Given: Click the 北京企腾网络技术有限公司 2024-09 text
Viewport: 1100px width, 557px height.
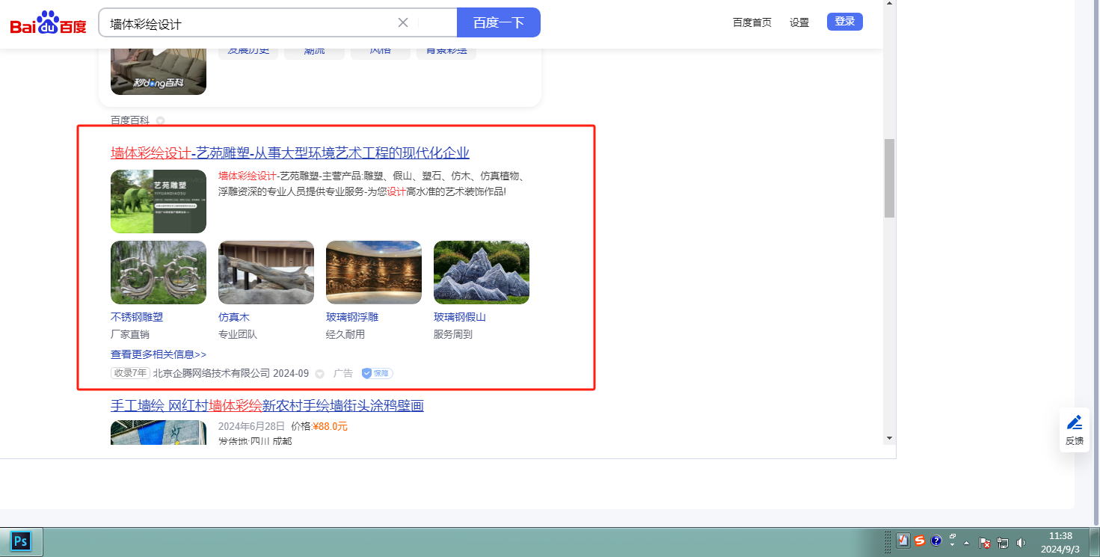Looking at the screenshot, I should 231,373.
